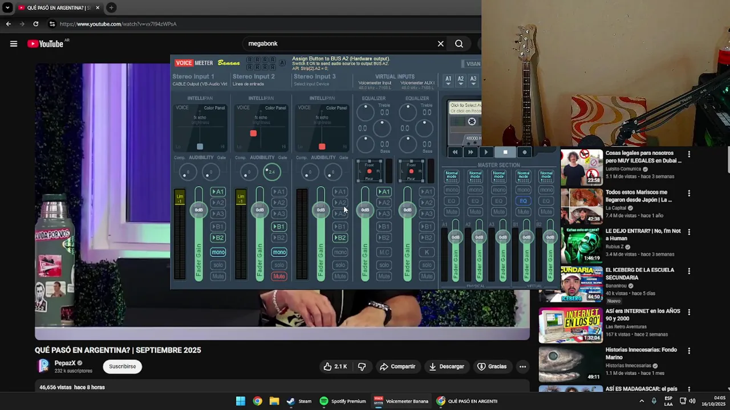The height and width of the screenshot is (410, 730).
Task: Enable A2 on Stereo Input 3
Action: coord(340,203)
